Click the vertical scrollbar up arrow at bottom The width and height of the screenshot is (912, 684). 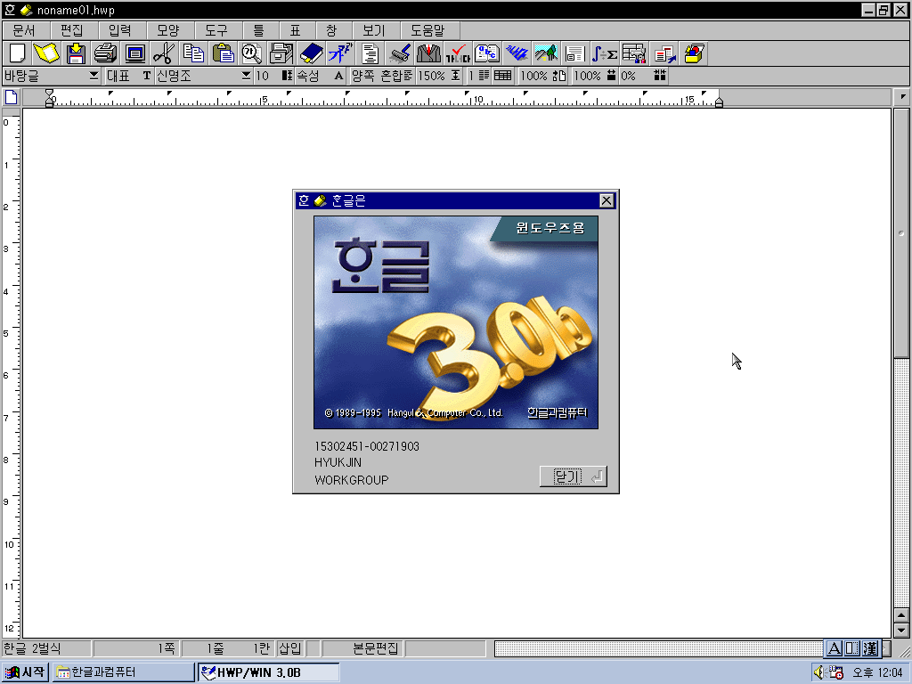(901, 615)
